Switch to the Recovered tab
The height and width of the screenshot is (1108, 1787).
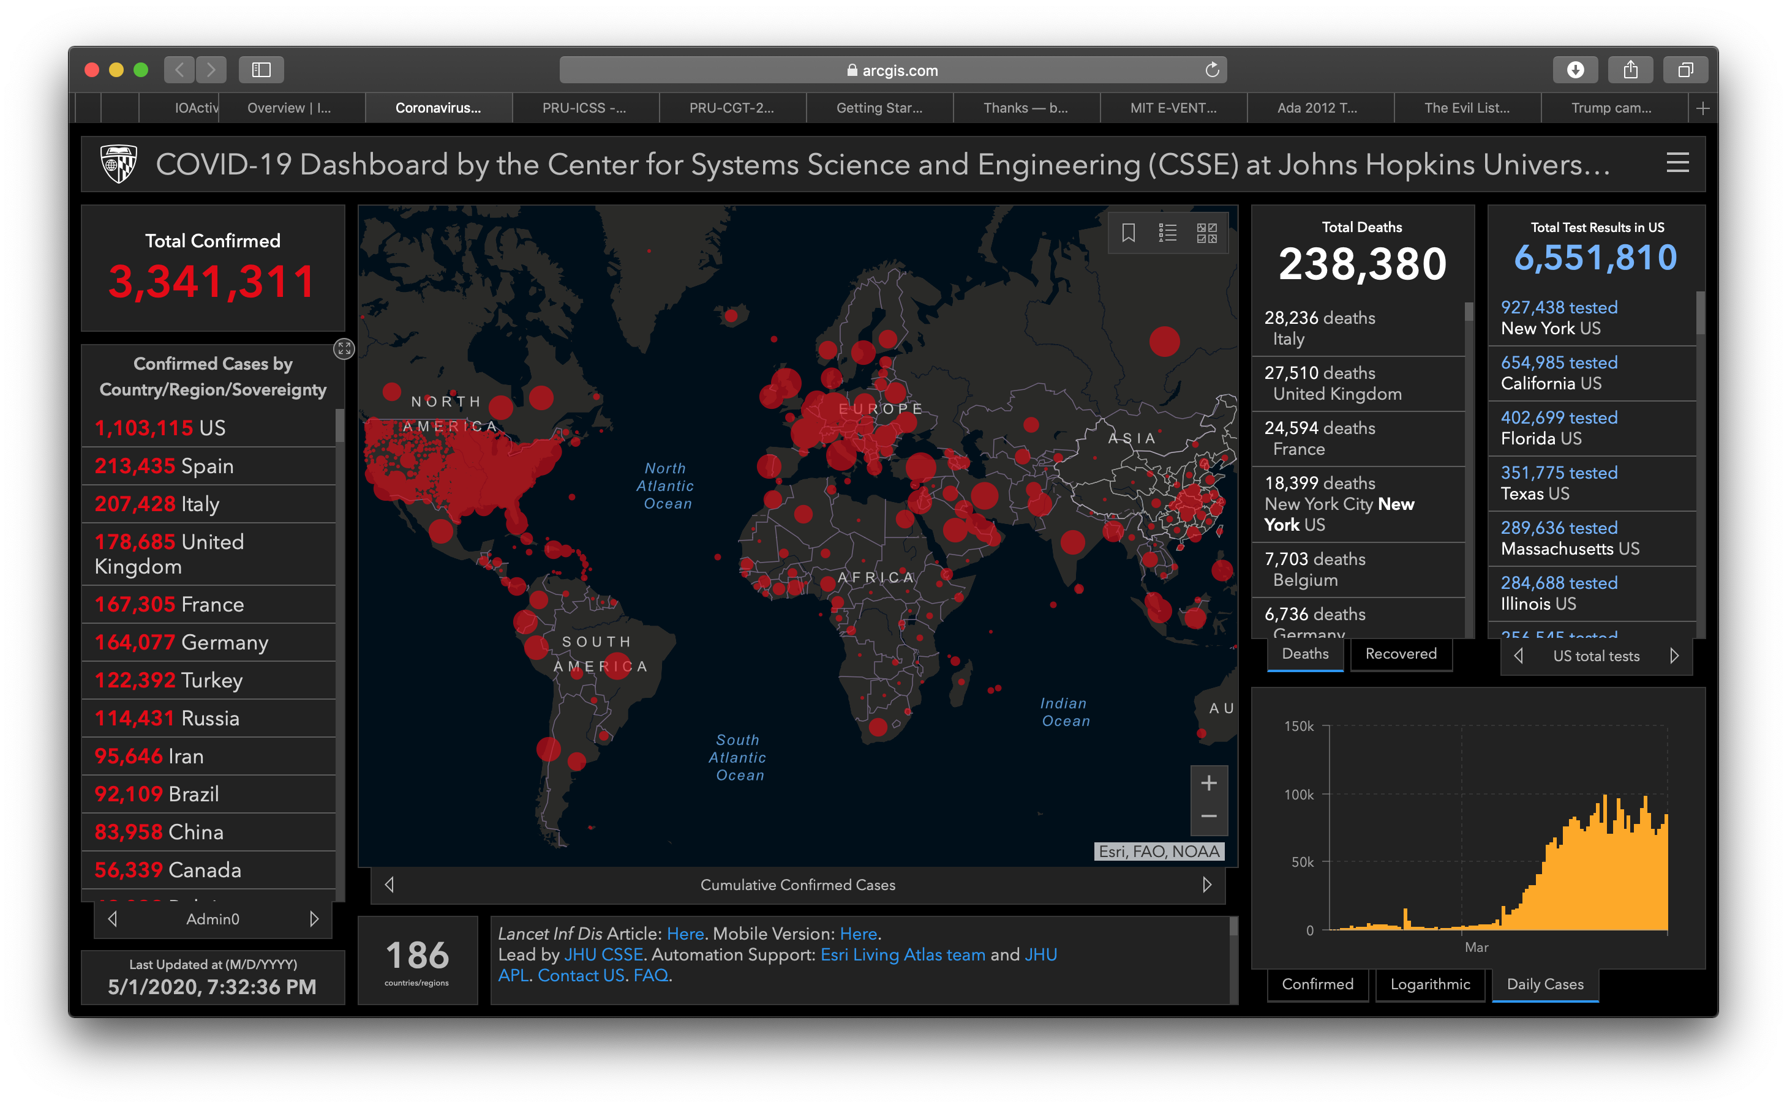(x=1401, y=654)
